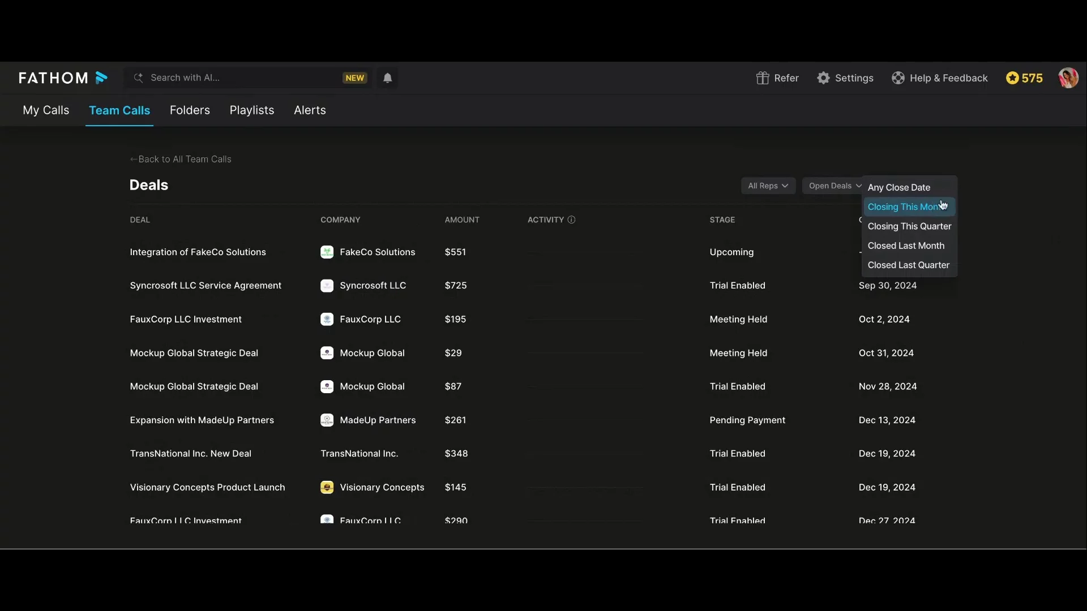Open TransNational Inc. New Deal
The width and height of the screenshot is (1087, 611).
click(190, 454)
